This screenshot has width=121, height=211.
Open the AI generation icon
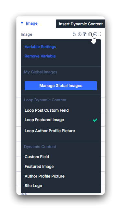[x=95, y=34]
